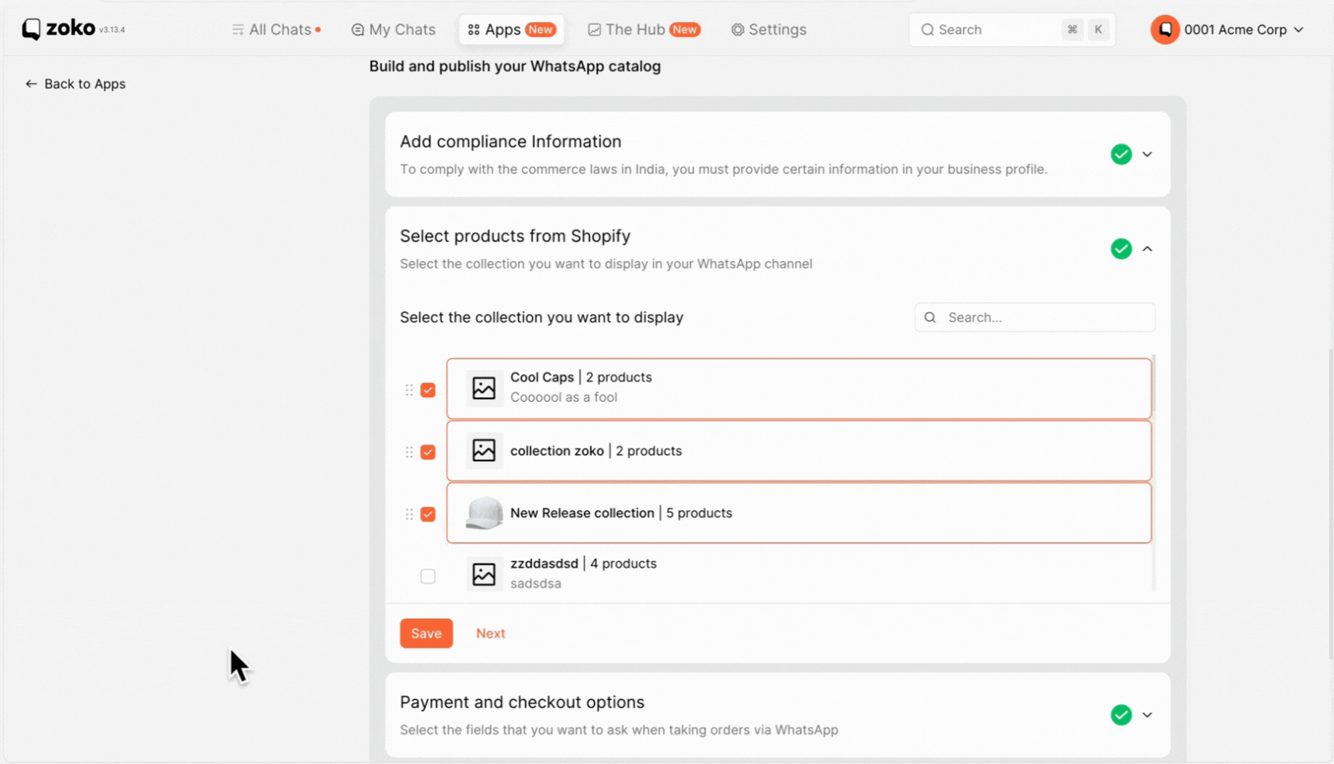Click the K shortcut key badge
The width and height of the screenshot is (1334, 764).
point(1098,29)
